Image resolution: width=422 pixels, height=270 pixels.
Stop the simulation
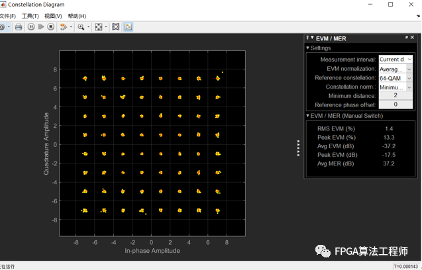(50, 27)
